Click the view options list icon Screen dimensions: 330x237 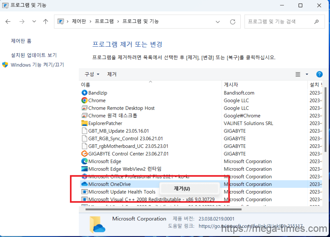click(298, 74)
